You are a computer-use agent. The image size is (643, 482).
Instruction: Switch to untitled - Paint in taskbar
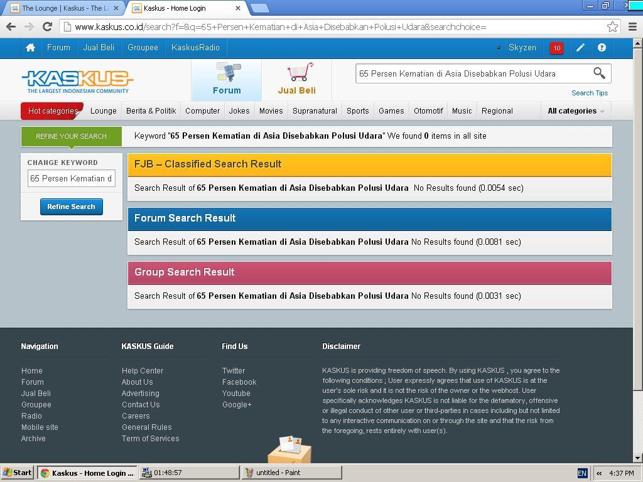pos(291,473)
